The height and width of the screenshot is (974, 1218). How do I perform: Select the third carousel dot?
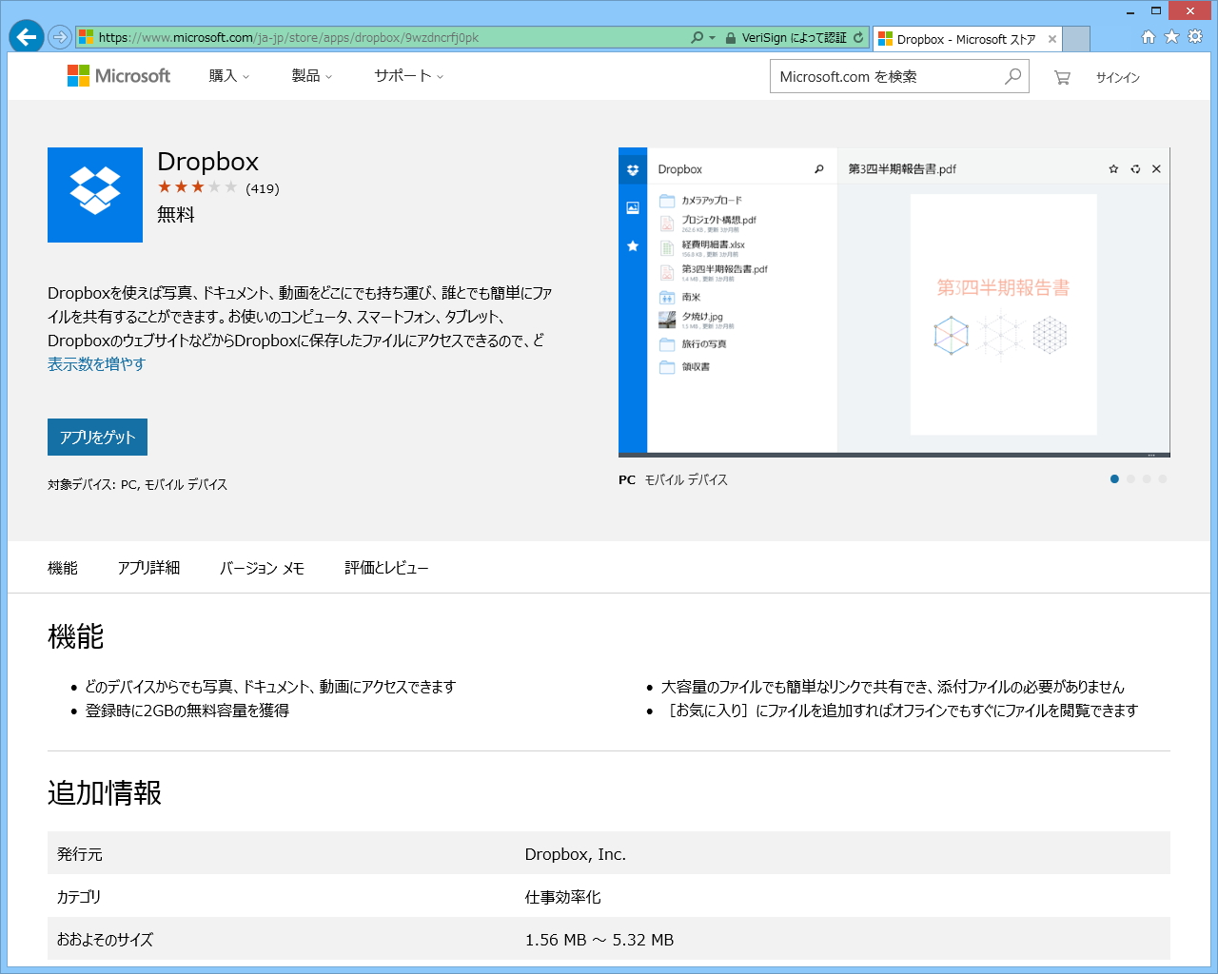pos(1147,479)
